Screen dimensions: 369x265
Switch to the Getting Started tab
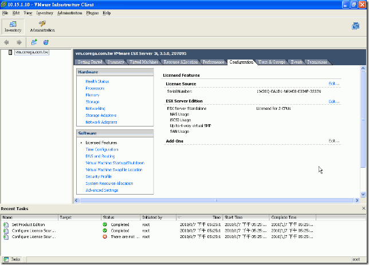click(89, 62)
